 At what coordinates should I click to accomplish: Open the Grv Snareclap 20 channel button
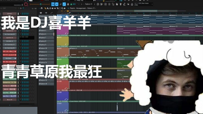(10, 34)
